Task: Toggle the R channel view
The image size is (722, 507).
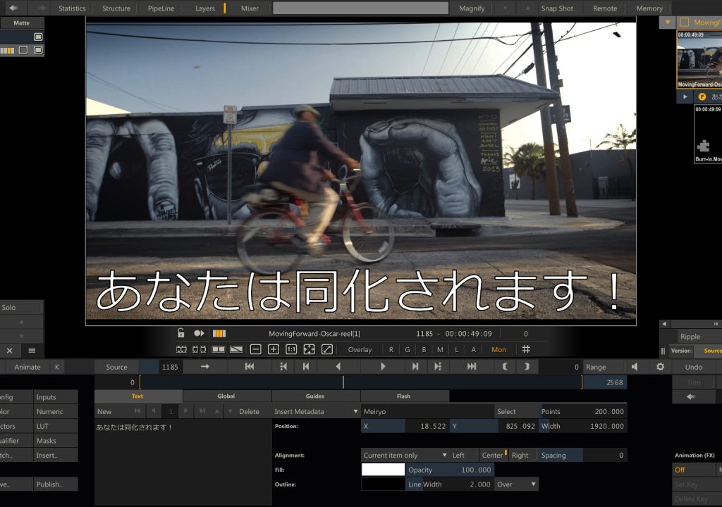Action: 391,350
